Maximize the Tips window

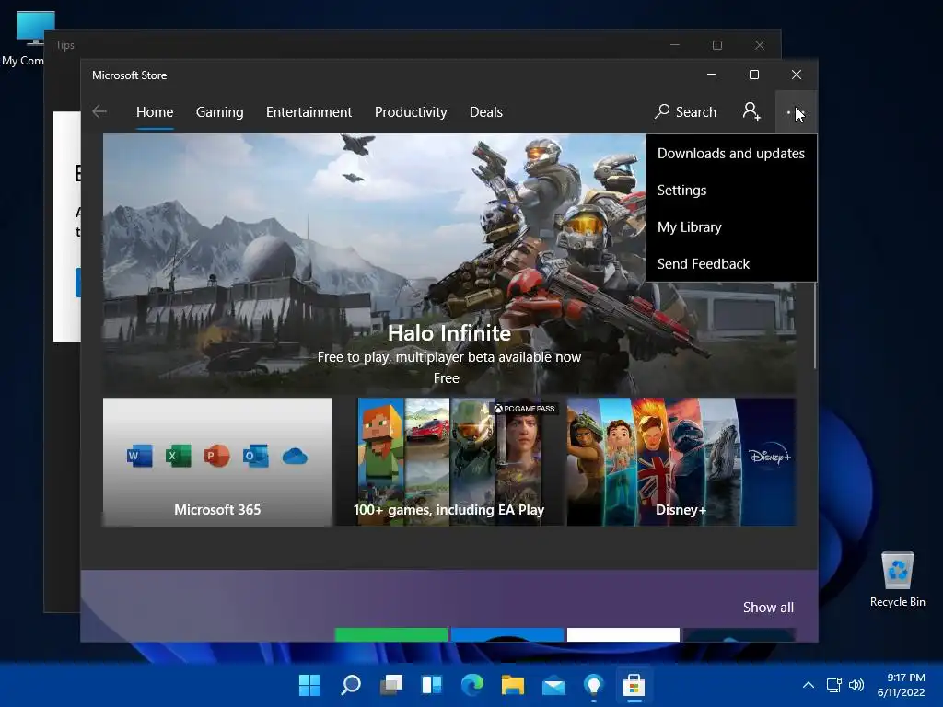click(716, 45)
